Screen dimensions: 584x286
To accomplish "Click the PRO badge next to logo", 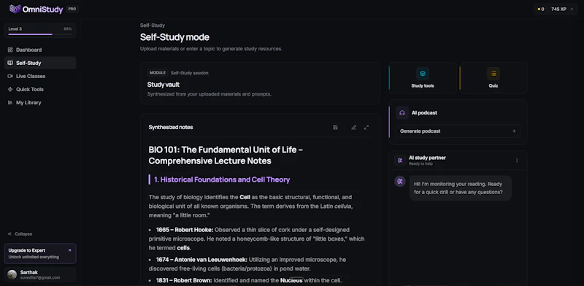I will coord(72,9).
